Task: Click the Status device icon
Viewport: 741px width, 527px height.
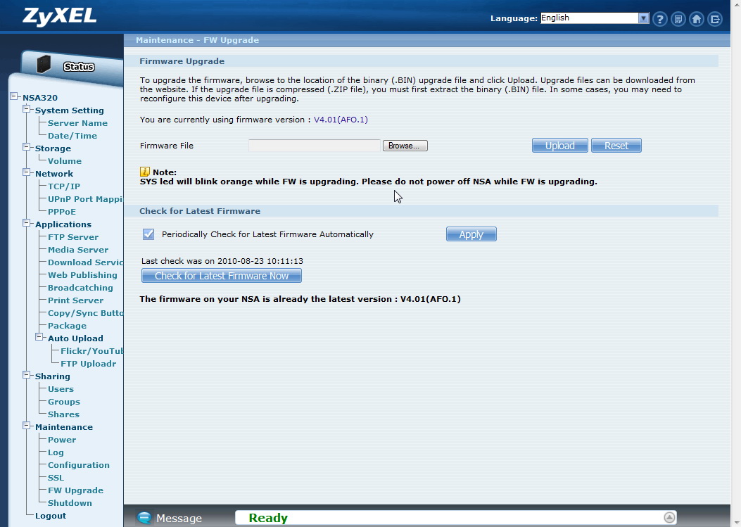Action: 44,64
